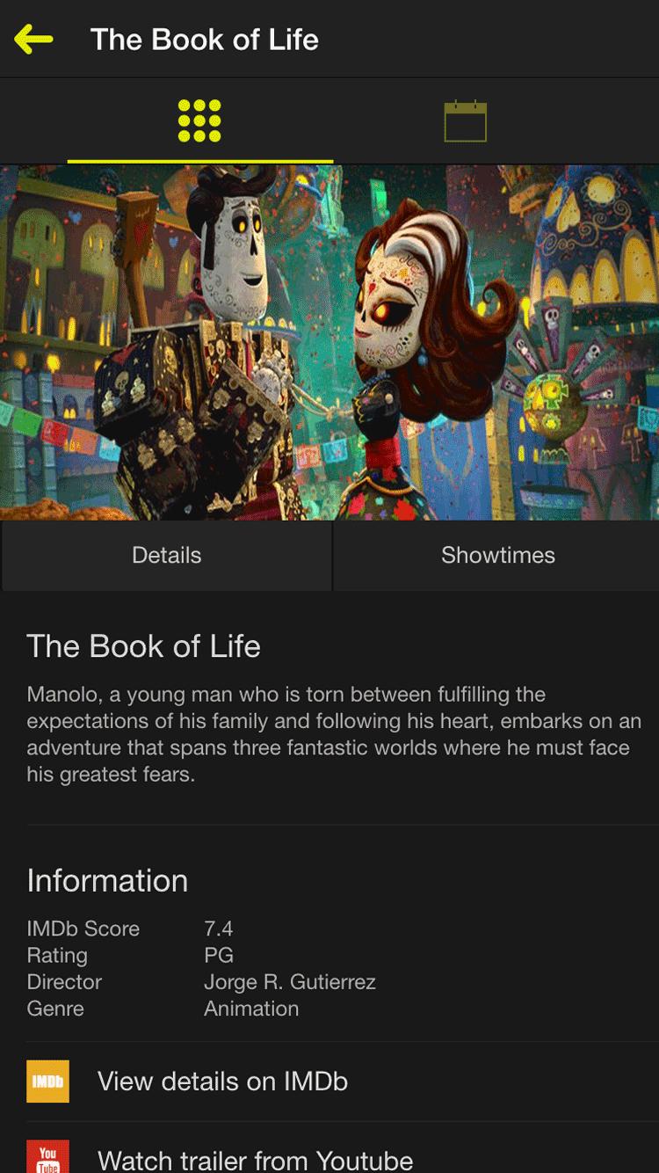Open the calendar icon tab
This screenshot has width=659, height=1173.
click(x=465, y=121)
